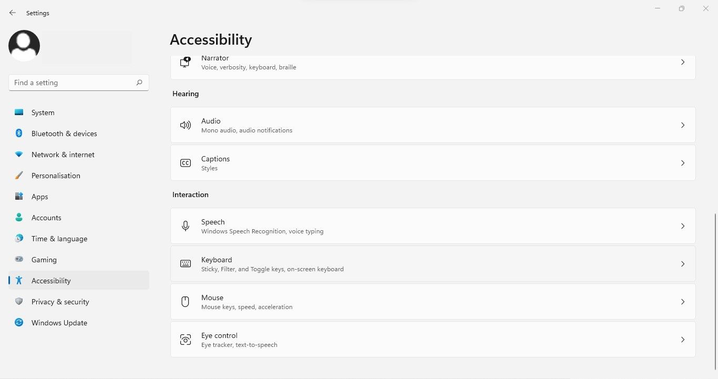The image size is (718, 379).
Task: Open Network & internet settings
Action: 79,155
